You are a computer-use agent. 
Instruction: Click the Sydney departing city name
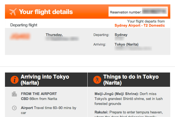[x=121, y=35]
